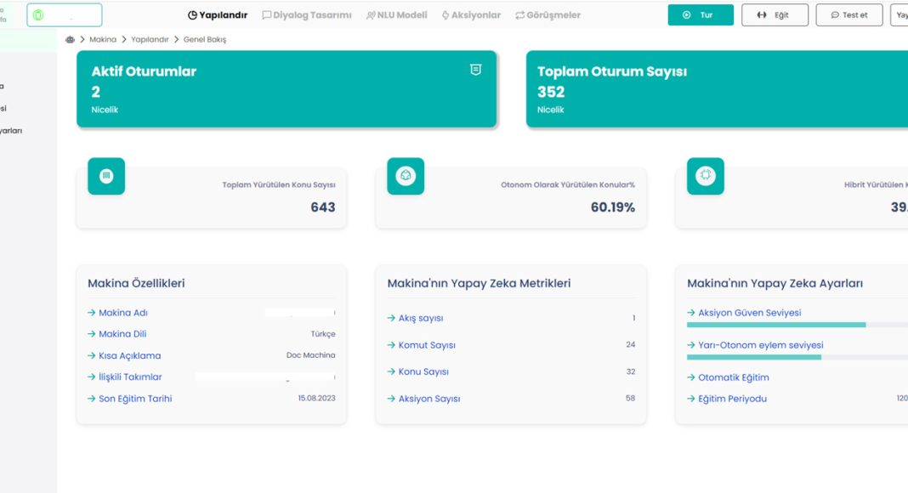
Task: Click the Doc Machina description value
Action: (x=311, y=355)
